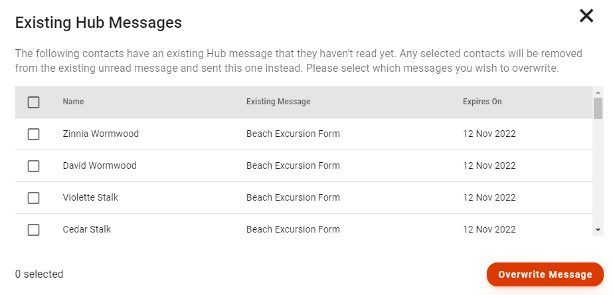This screenshot has height=295, width=613.
Task: Select the Zinnia Wormwood checkbox
Action: click(34, 134)
